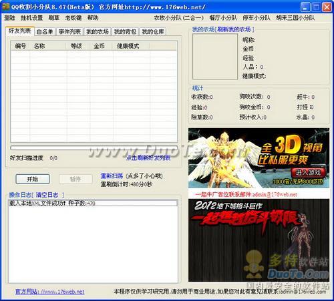Click the 好友扫描进度 0/0 label
334x301 pixels.
click(x=33, y=158)
